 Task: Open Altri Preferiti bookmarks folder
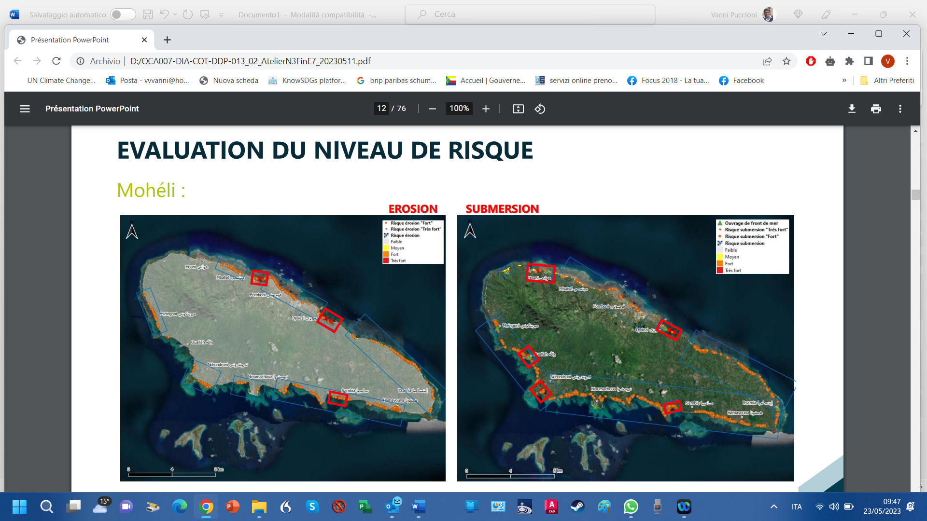[887, 81]
